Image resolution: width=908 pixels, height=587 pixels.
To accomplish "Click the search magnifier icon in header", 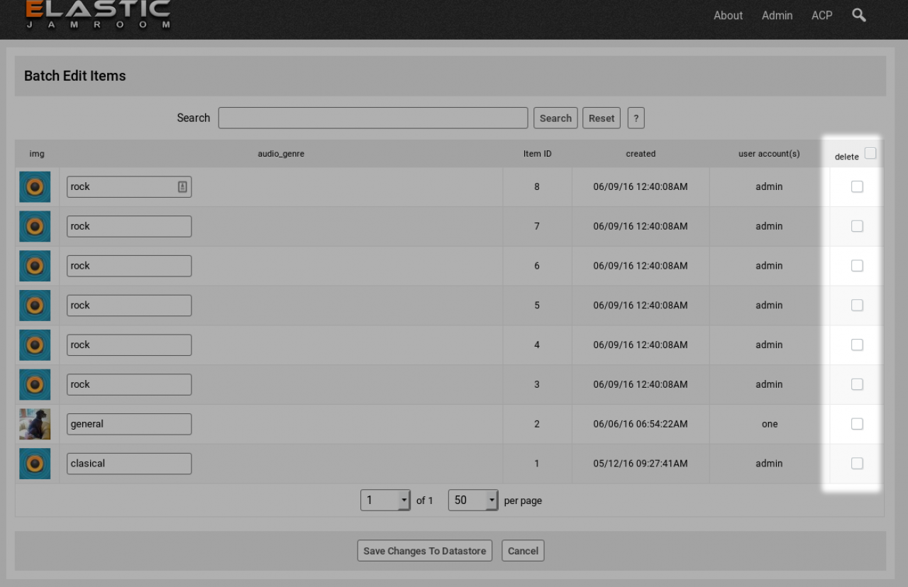I will [858, 15].
